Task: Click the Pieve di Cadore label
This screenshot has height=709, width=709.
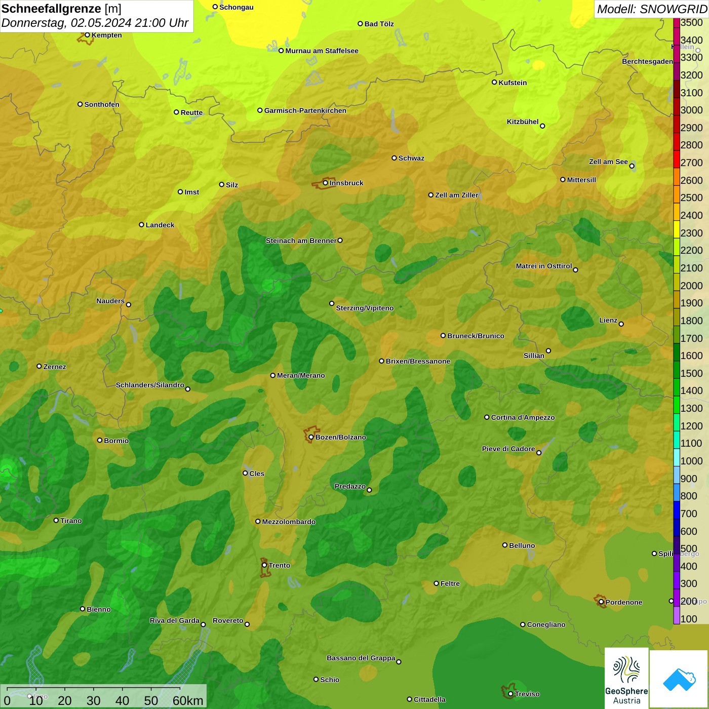Action: point(508,449)
